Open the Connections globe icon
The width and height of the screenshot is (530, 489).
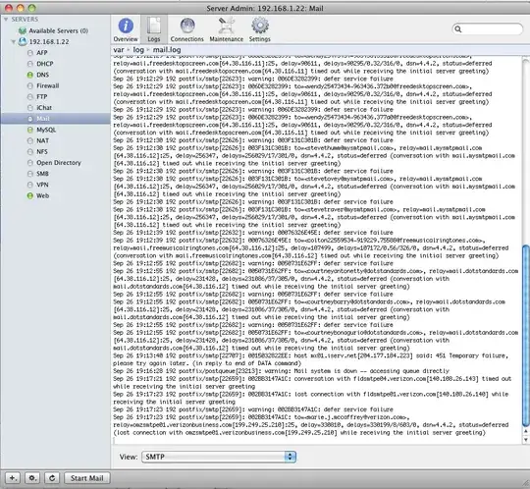(x=187, y=26)
